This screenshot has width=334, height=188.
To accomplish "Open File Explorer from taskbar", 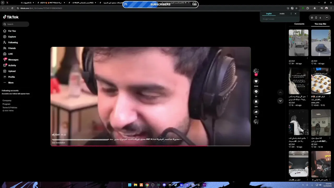I will tap(135, 185).
